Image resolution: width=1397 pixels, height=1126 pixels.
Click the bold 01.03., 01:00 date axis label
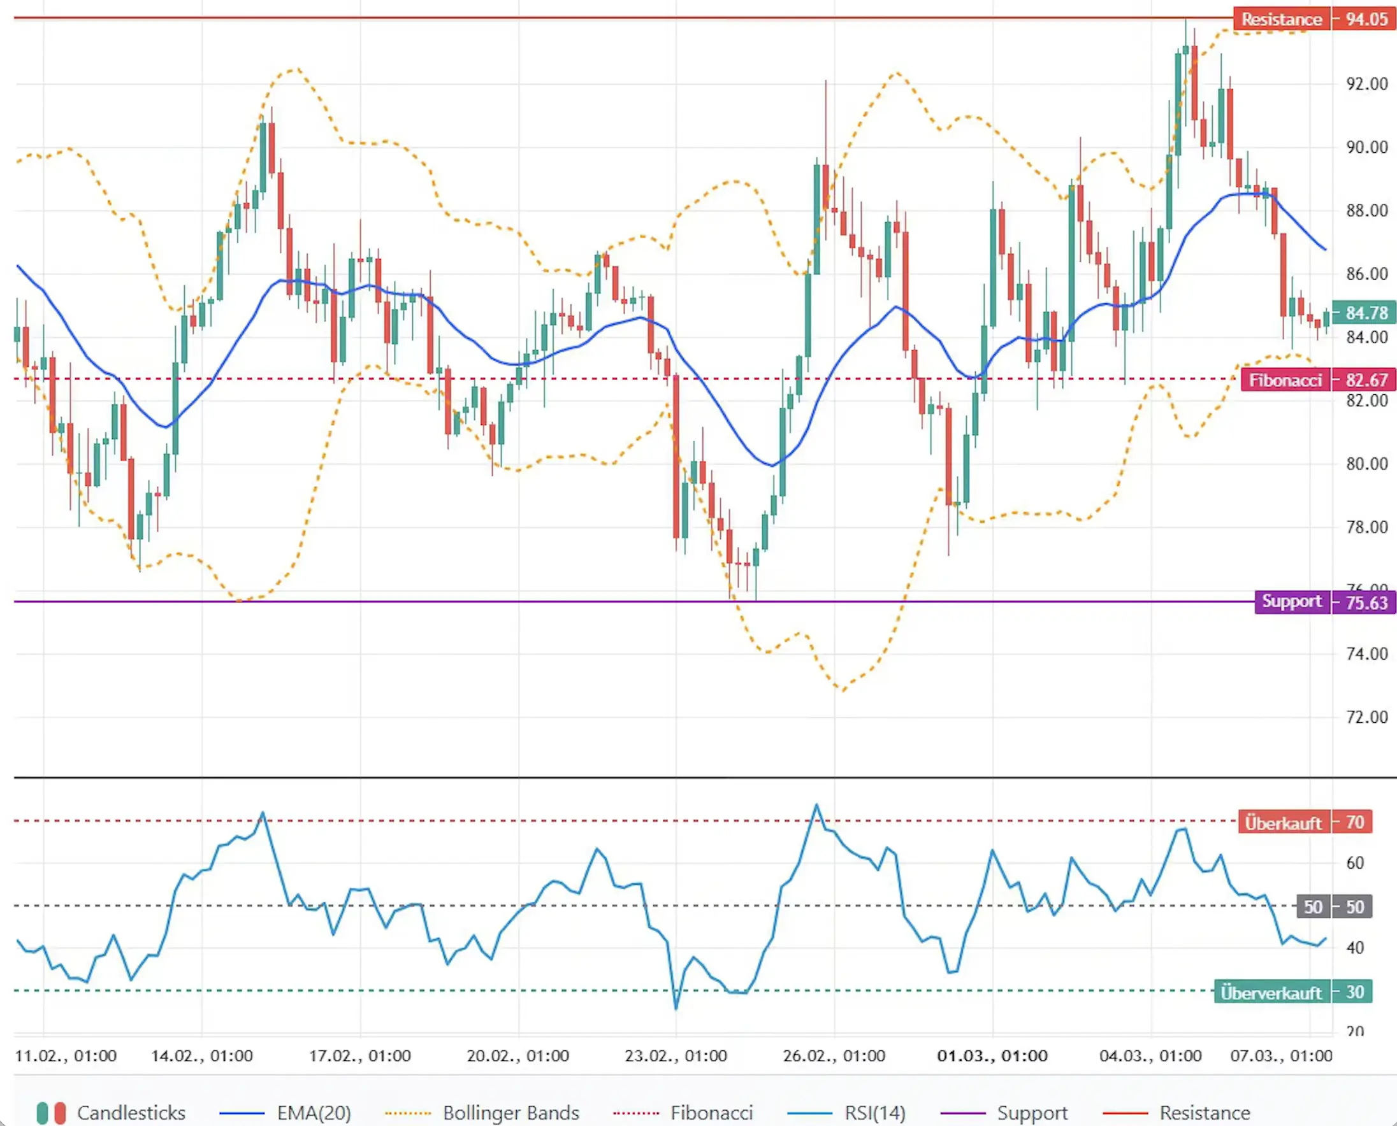click(x=992, y=1055)
